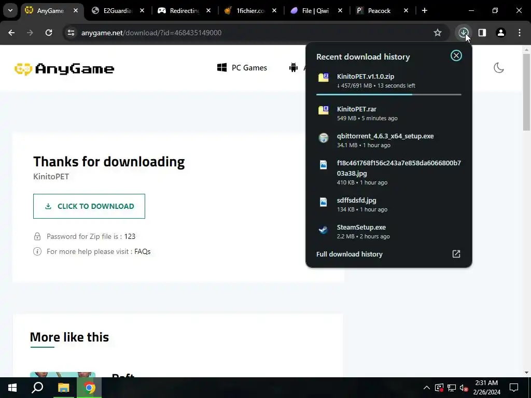The image size is (531, 398).
Task: Bookmark this page with star icon
Action: click(x=438, y=33)
